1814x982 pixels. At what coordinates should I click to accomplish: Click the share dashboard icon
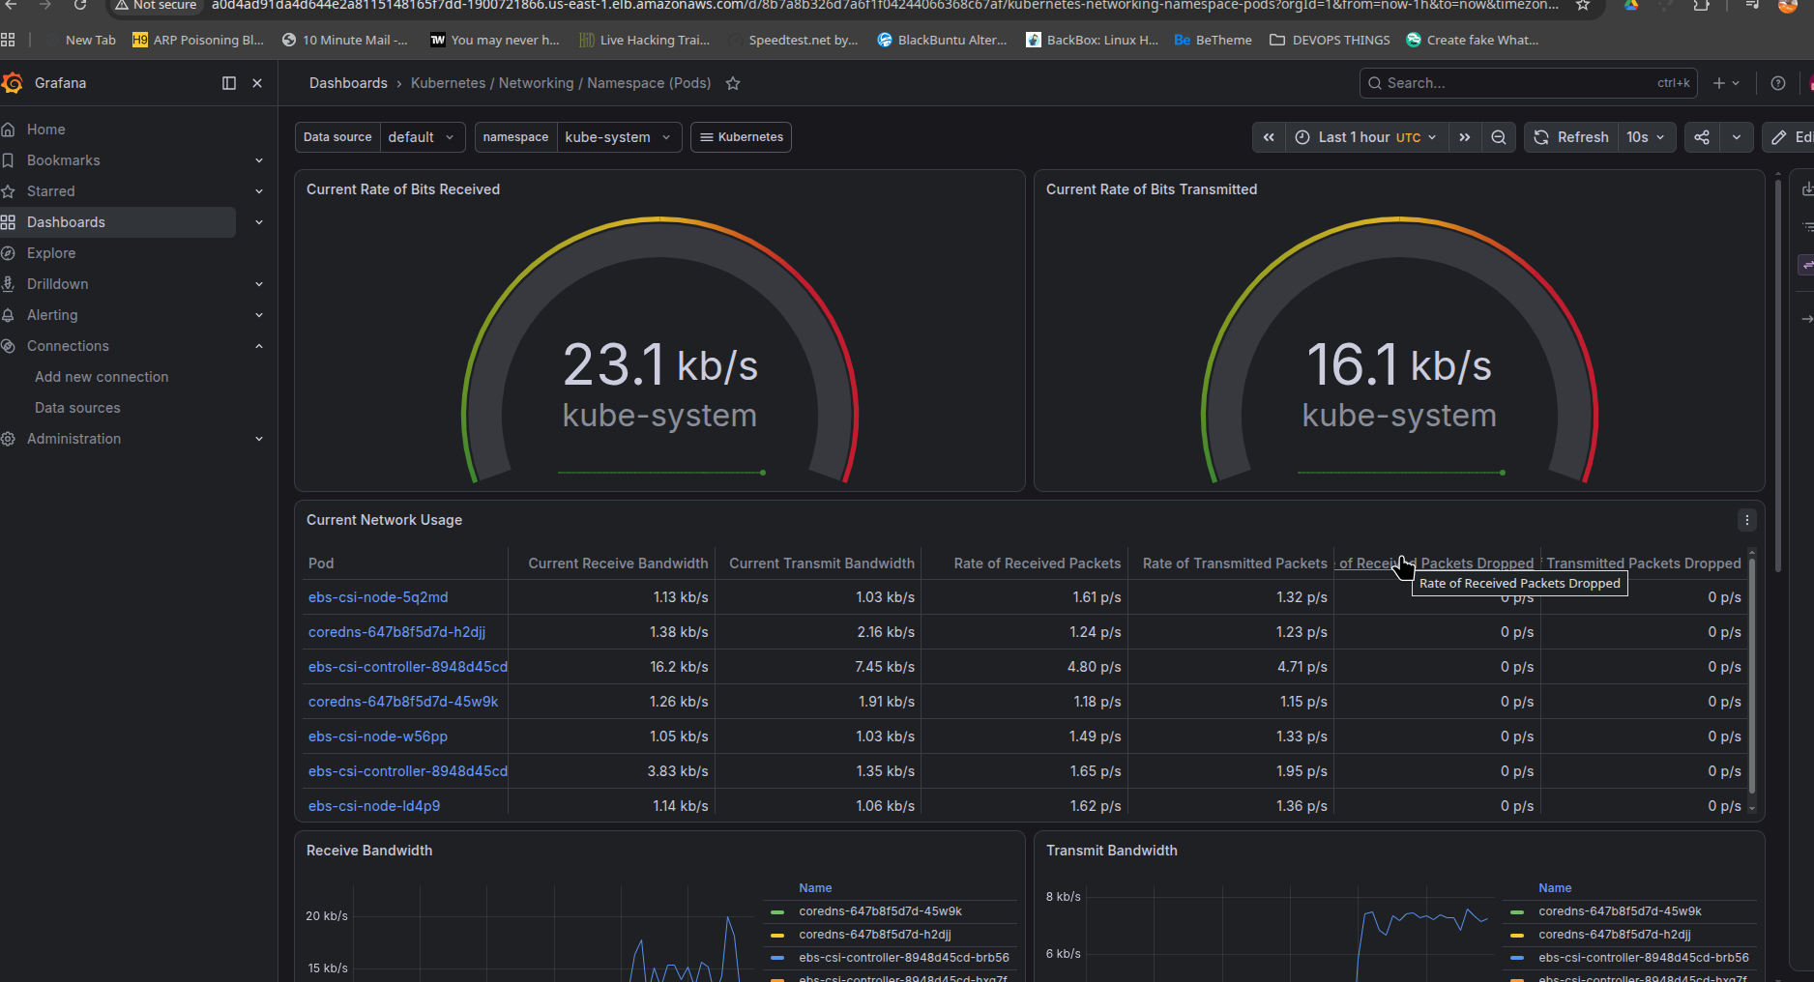coord(1702,137)
